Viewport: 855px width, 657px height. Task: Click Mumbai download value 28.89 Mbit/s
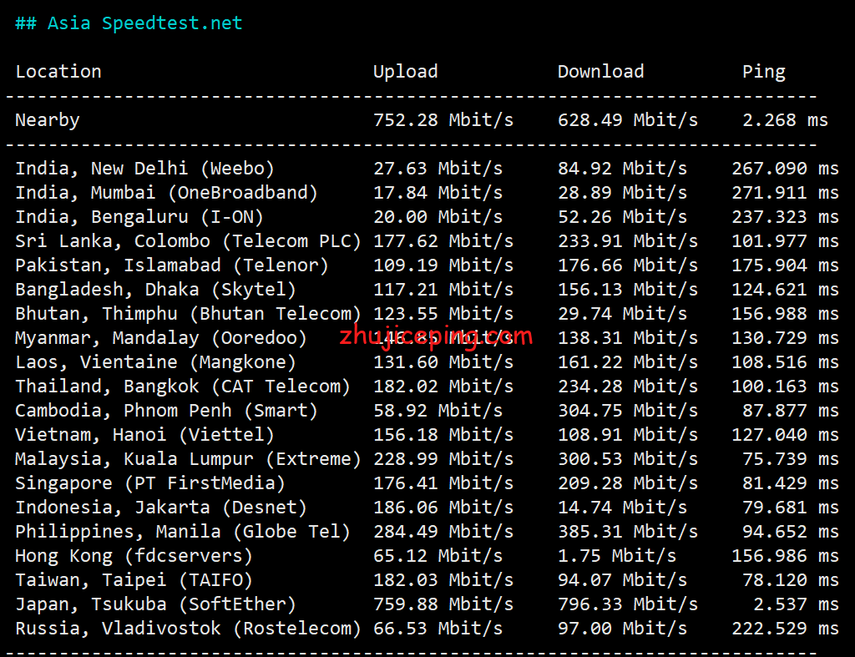pos(622,193)
